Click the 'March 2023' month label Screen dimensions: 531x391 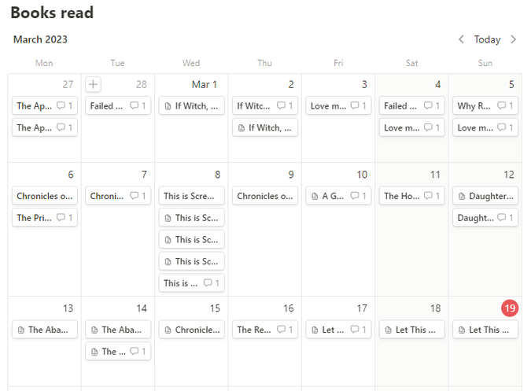click(40, 39)
